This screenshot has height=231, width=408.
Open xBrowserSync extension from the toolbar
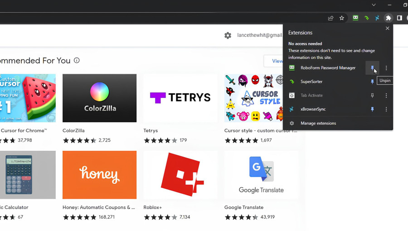tap(377, 18)
